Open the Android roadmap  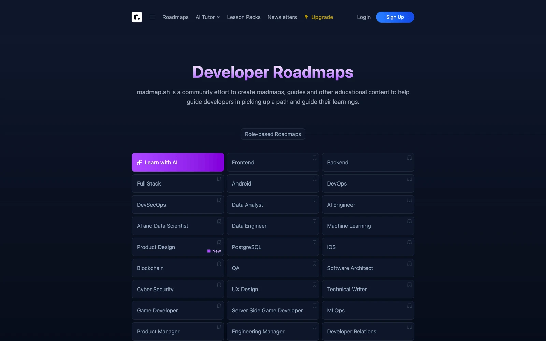273,183
